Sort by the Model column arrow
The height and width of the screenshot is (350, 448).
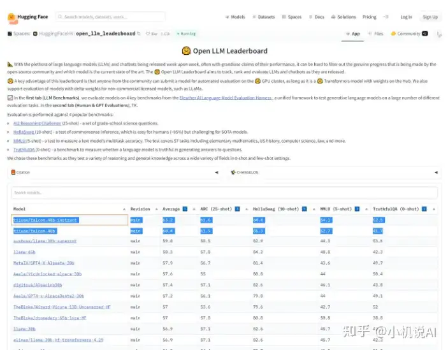[x=124, y=209]
